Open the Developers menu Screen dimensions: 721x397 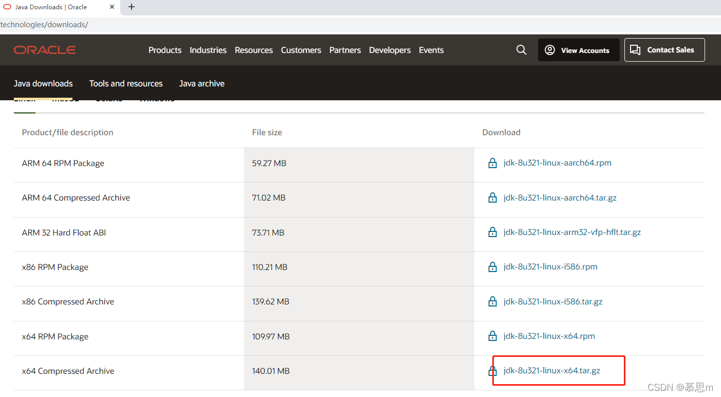(390, 50)
